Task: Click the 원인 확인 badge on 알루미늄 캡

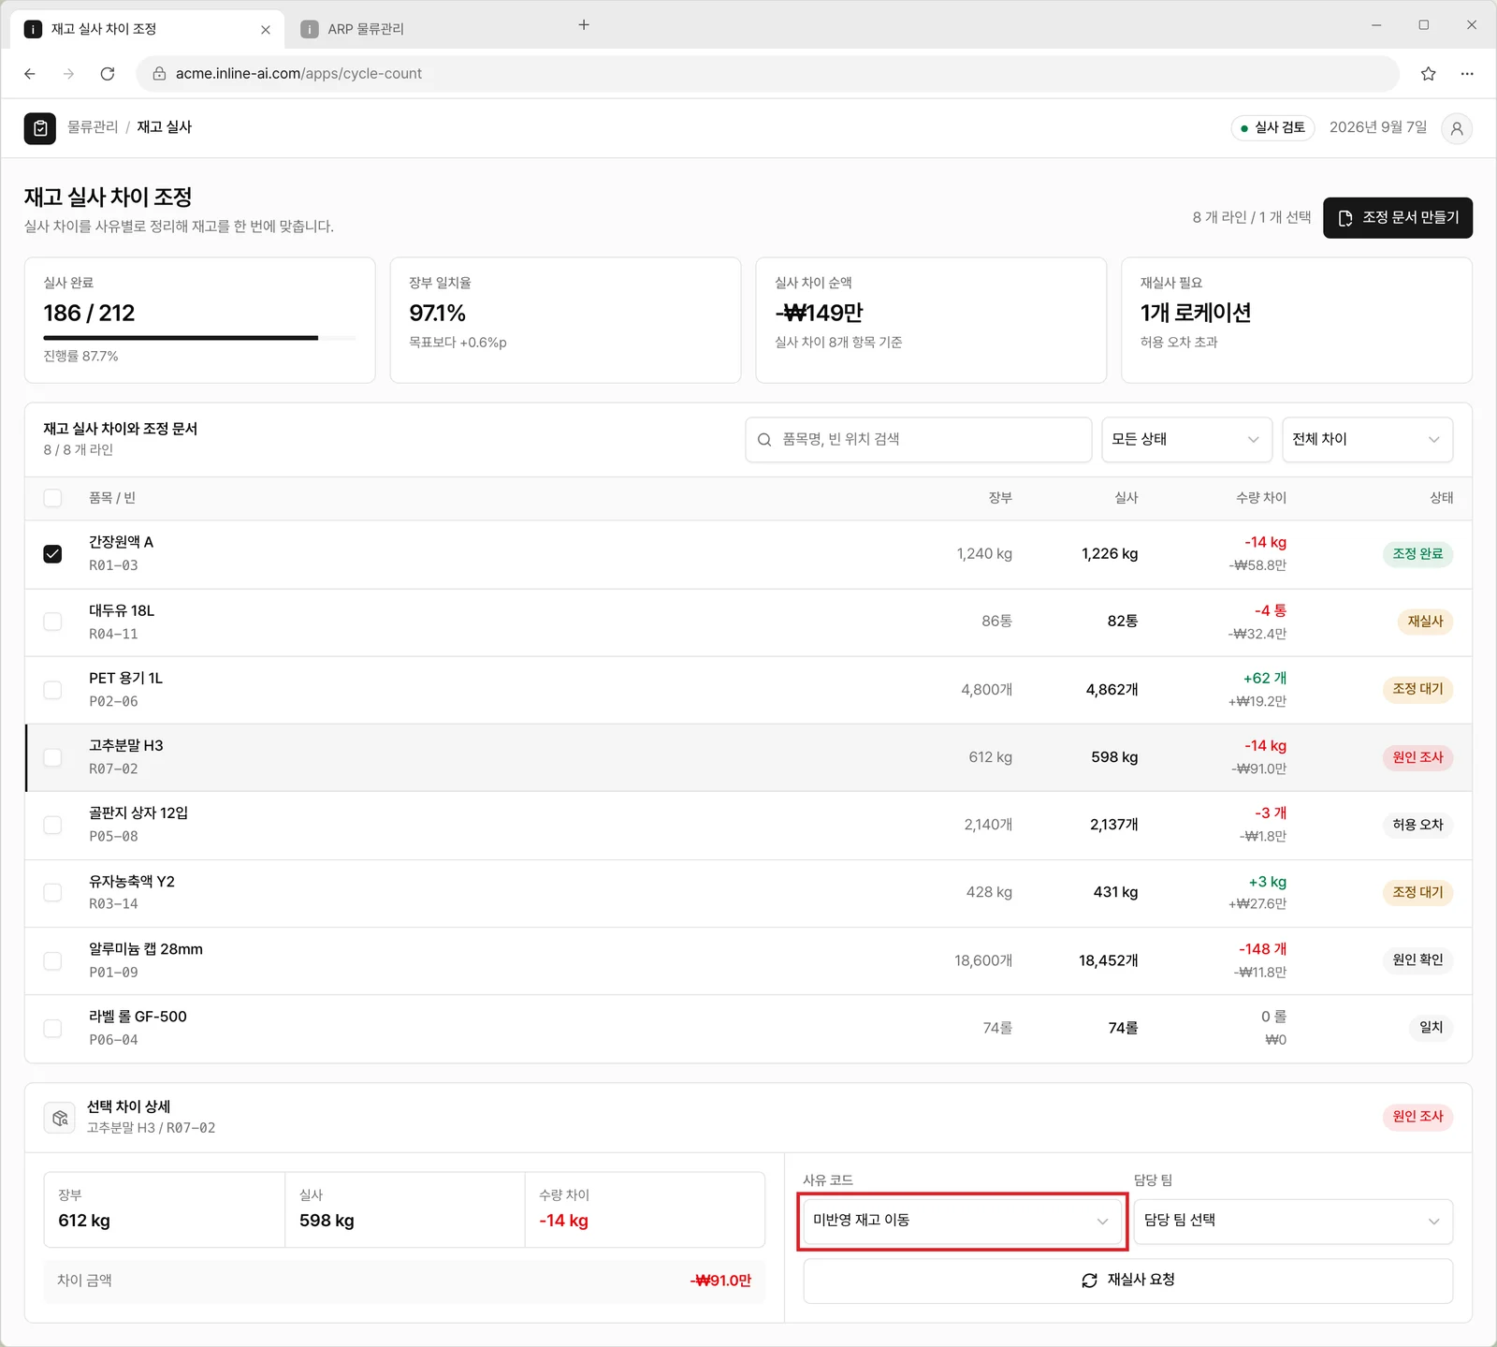Action: pyautogui.click(x=1417, y=960)
